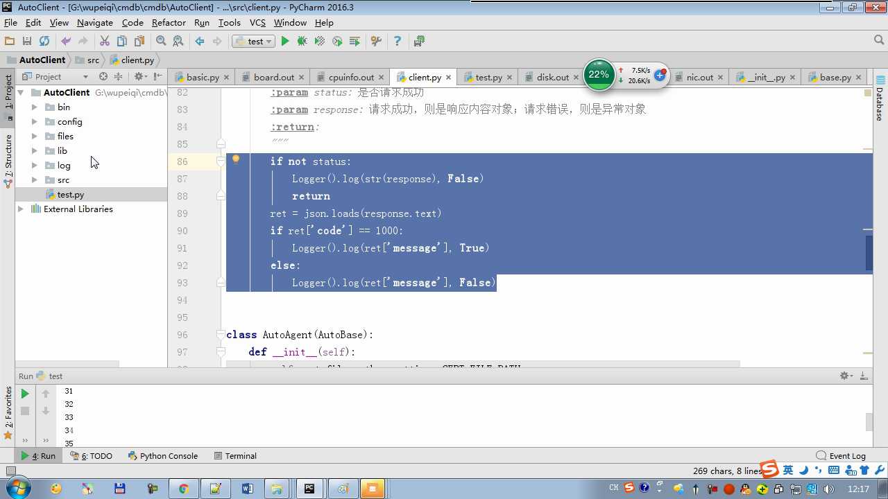Run 'test' with the green play icon

point(284,42)
